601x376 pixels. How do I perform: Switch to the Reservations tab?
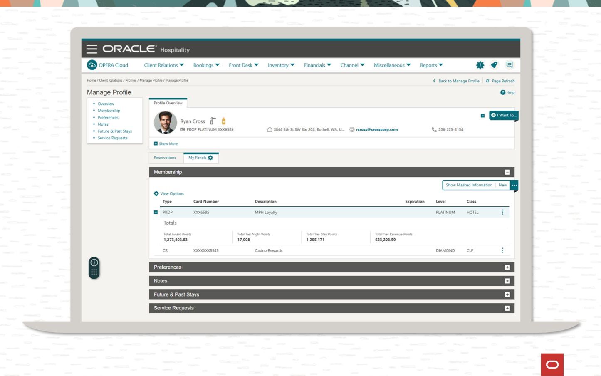coord(165,158)
